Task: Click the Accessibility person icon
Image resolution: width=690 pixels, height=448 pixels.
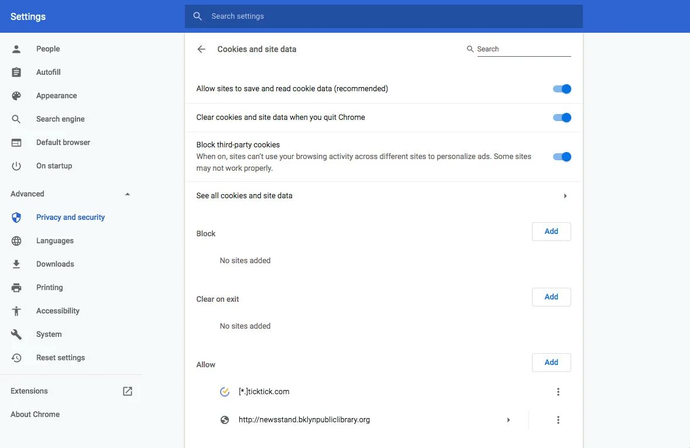Action: pyautogui.click(x=16, y=311)
